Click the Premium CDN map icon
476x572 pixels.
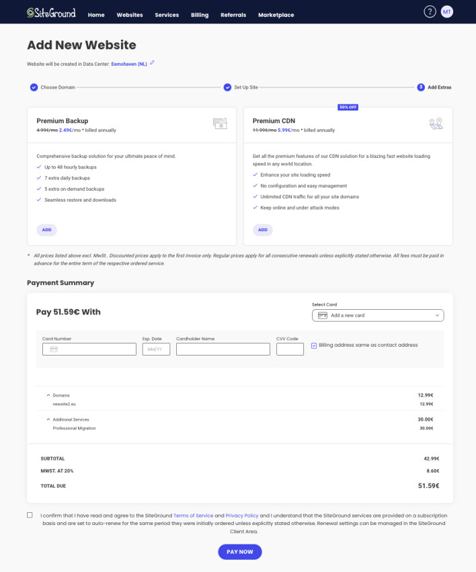pos(436,124)
